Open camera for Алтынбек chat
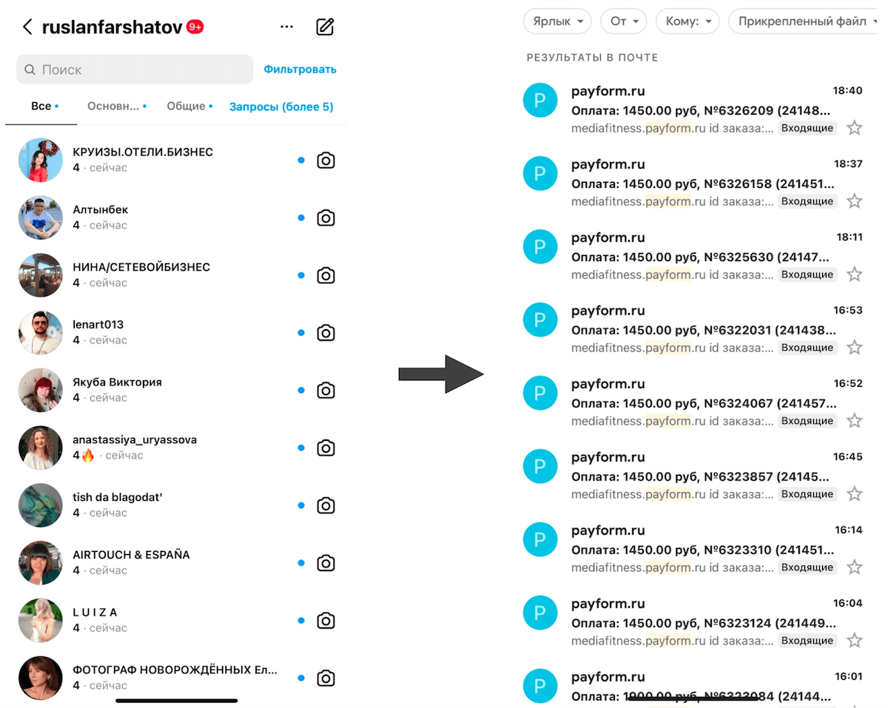The image size is (888, 708). [326, 218]
